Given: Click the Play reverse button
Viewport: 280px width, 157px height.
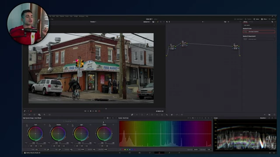Looking at the screenshot, I should [x=88, y=111].
